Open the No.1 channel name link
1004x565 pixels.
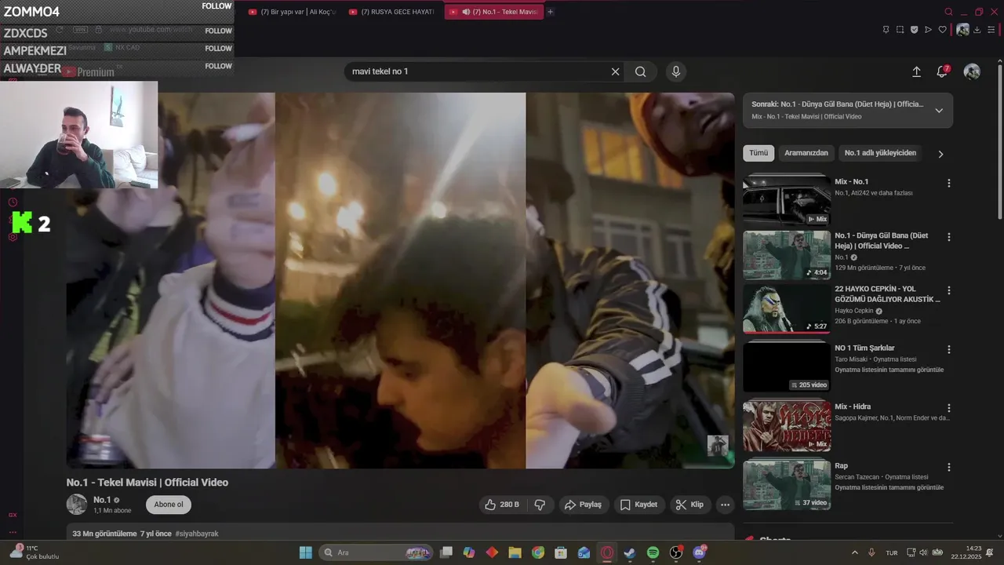point(102,500)
